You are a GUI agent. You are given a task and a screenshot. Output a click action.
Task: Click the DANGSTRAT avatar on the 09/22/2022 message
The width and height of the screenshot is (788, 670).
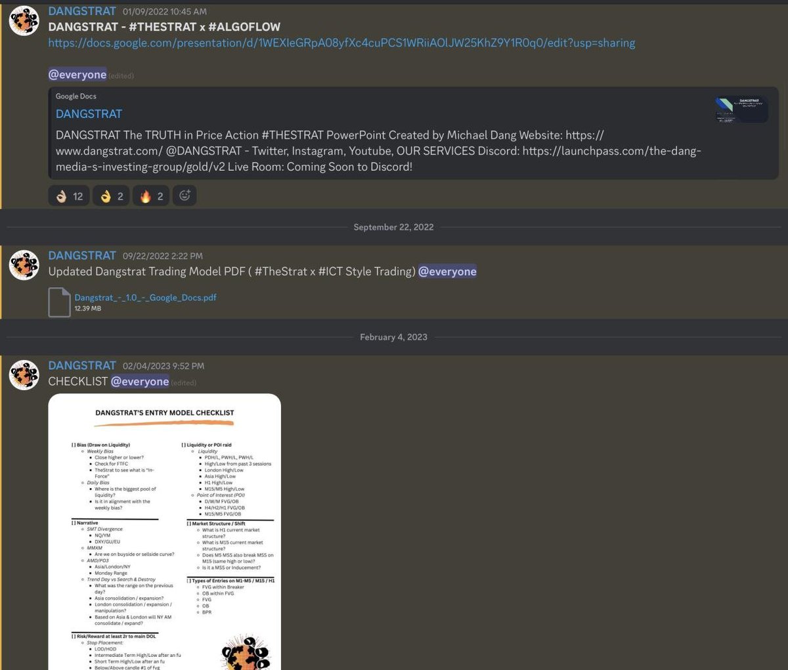pyautogui.click(x=24, y=265)
